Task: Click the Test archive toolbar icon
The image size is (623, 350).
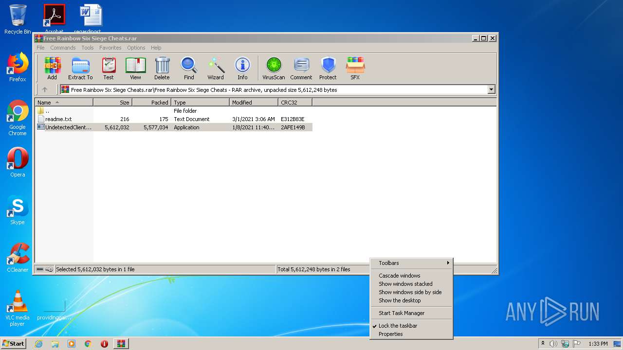Action: point(109,69)
